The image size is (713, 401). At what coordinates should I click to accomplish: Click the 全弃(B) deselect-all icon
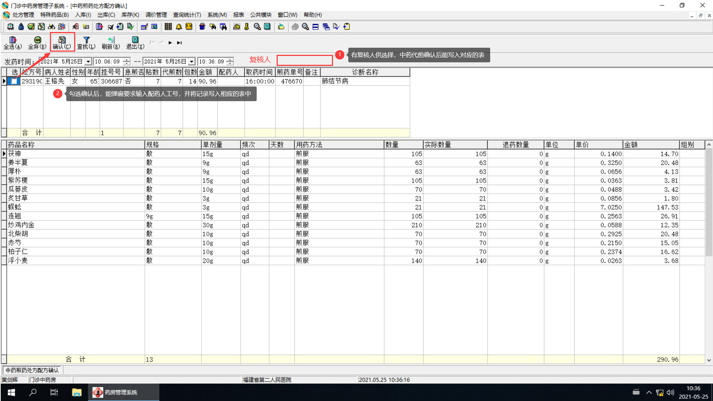point(37,40)
